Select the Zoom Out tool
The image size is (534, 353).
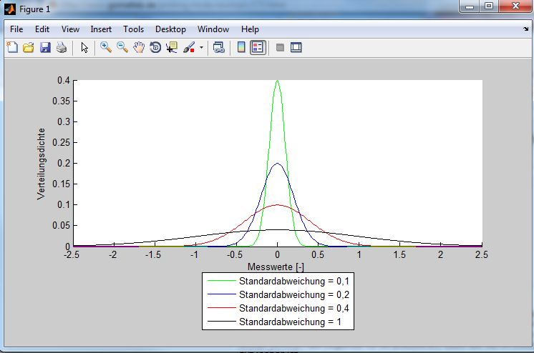pos(122,48)
